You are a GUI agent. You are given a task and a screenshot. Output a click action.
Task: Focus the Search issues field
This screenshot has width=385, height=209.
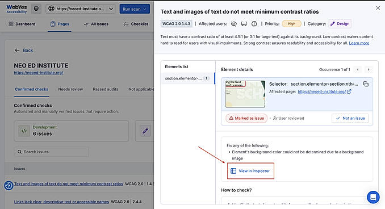[51, 152]
